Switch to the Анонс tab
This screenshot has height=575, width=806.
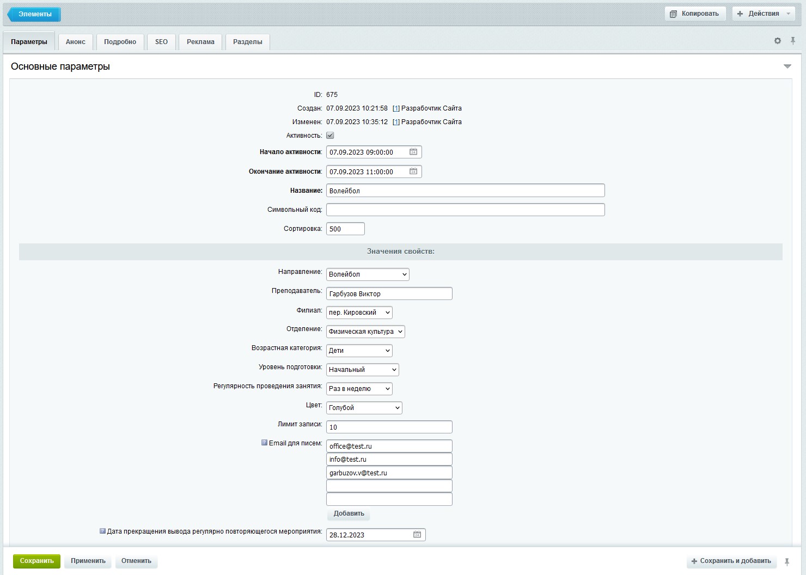(76, 42)
